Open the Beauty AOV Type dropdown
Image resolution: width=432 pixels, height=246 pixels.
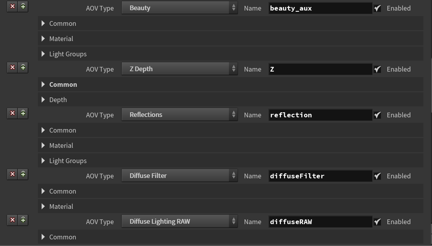pos(180,8)
